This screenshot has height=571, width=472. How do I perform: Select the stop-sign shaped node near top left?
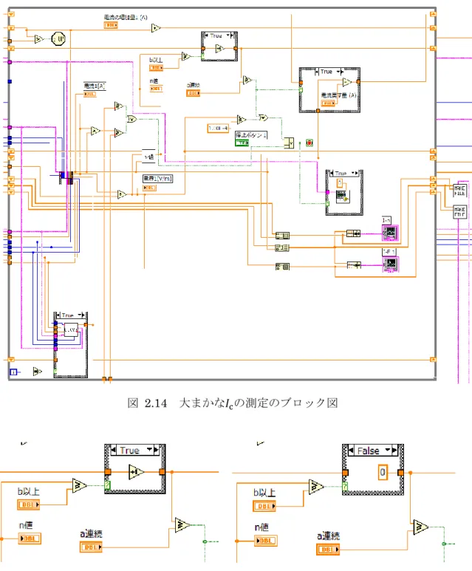pyautogui.click(x=58, y=38)
